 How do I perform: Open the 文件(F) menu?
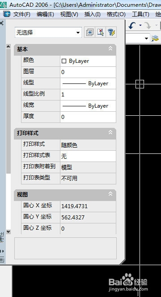[22, 14]
